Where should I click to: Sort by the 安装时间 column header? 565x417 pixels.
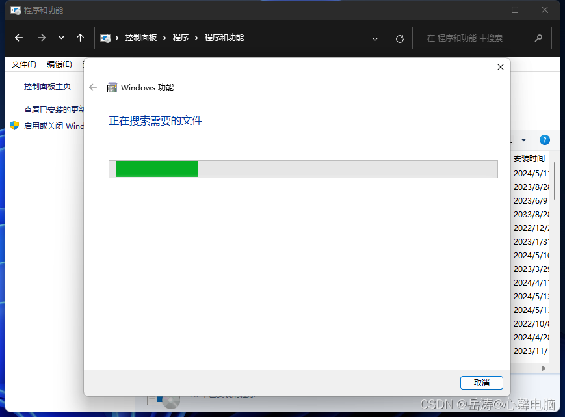[x=529, y=158]
